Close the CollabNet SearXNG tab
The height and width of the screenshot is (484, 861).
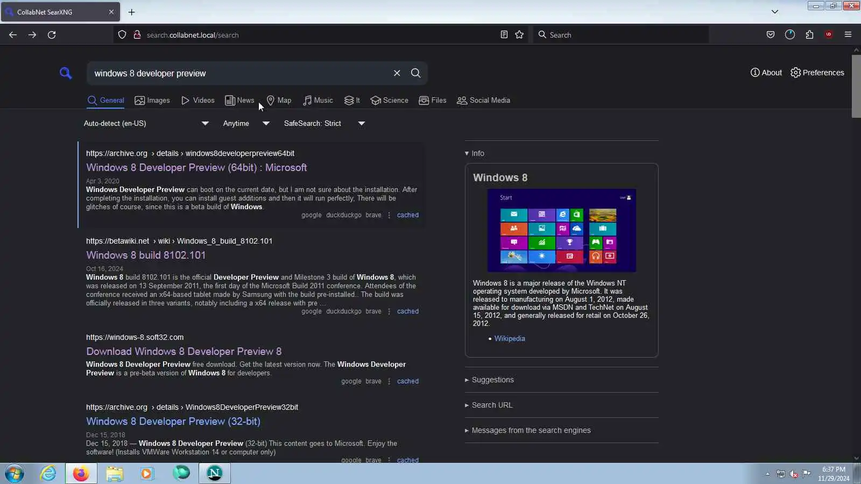[111, 12]
